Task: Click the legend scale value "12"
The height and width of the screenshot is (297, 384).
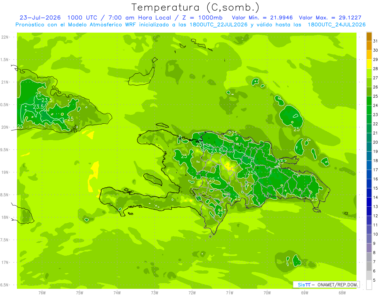Action: click(x=376, y=216)
